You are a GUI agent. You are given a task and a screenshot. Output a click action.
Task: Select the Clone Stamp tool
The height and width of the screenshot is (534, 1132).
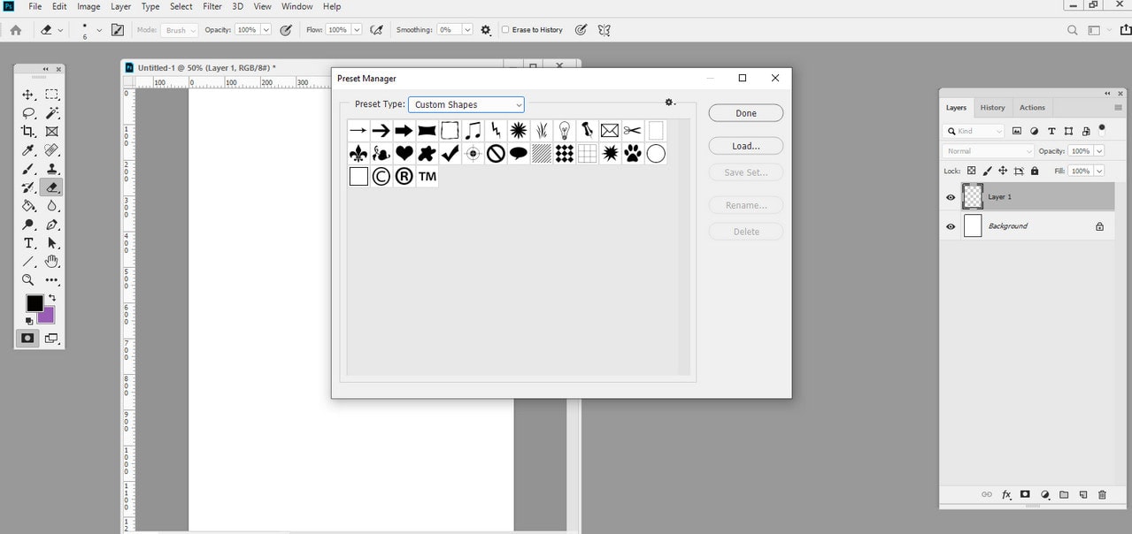pyautogui.click(x=52, y=169)
